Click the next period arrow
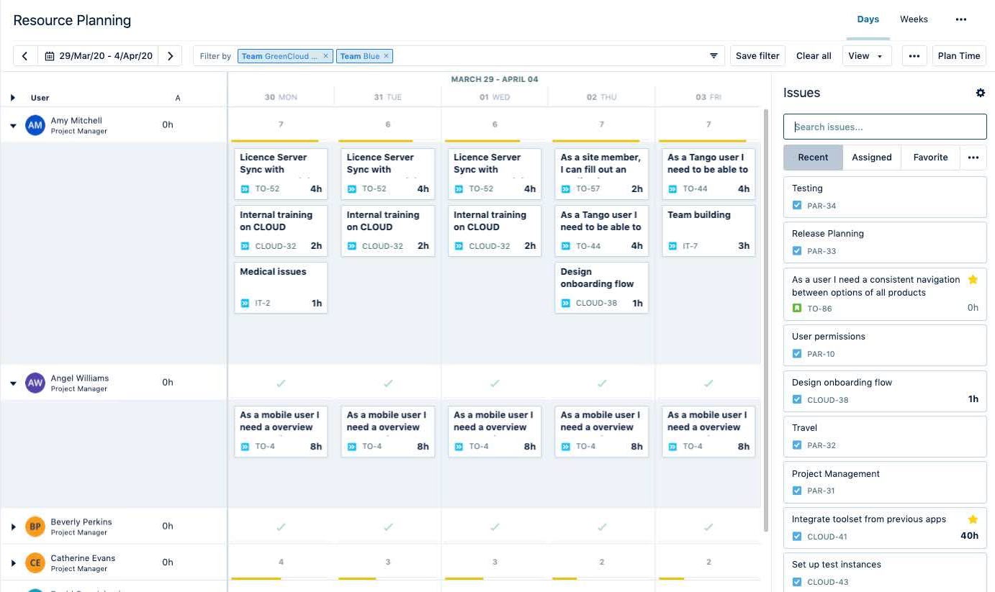This screenshot has height=592, width=995. [x=171, y=55]
